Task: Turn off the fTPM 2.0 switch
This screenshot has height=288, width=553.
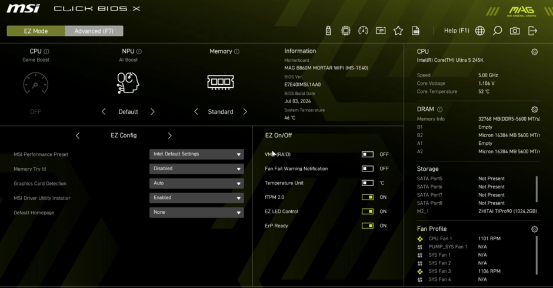Action: (x=368, y=197)
